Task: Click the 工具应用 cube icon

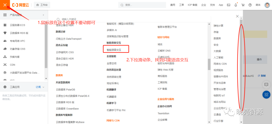Action: point(5,87)
